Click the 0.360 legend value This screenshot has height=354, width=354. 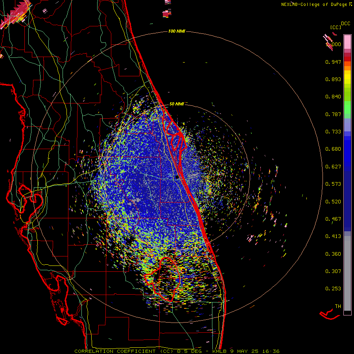(x=333, y=254)
